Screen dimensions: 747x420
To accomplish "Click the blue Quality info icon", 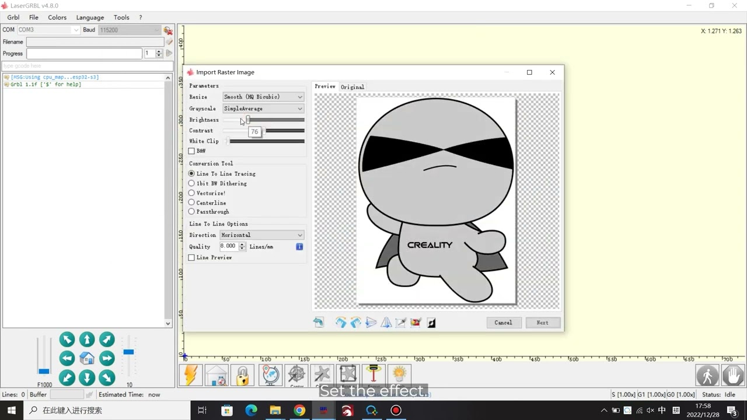I will tap(299, 247).
